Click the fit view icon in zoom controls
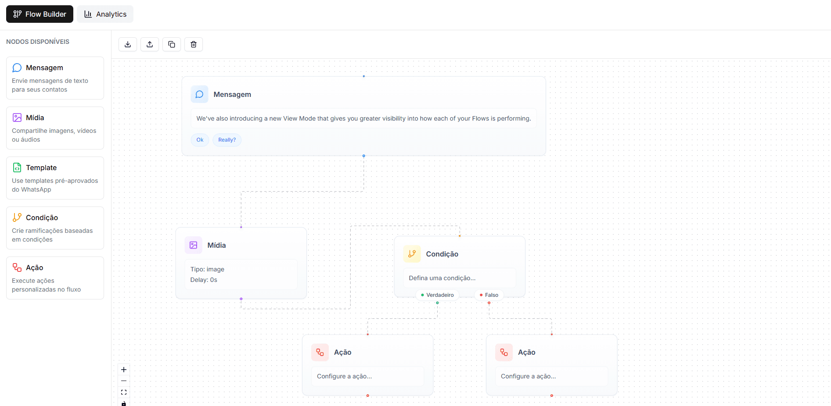The image size is (831, 406). click(x=123, y=392)
